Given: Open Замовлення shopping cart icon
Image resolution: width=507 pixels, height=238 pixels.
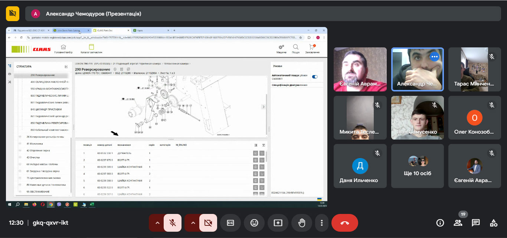Looking at the screenshot, I should 312,47.
